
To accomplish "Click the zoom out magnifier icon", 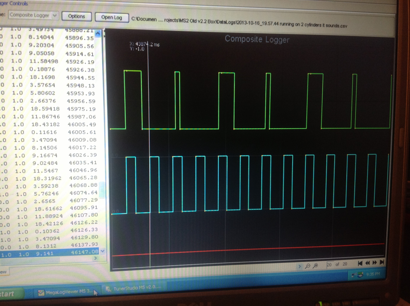I will click(x=307, y=266).
